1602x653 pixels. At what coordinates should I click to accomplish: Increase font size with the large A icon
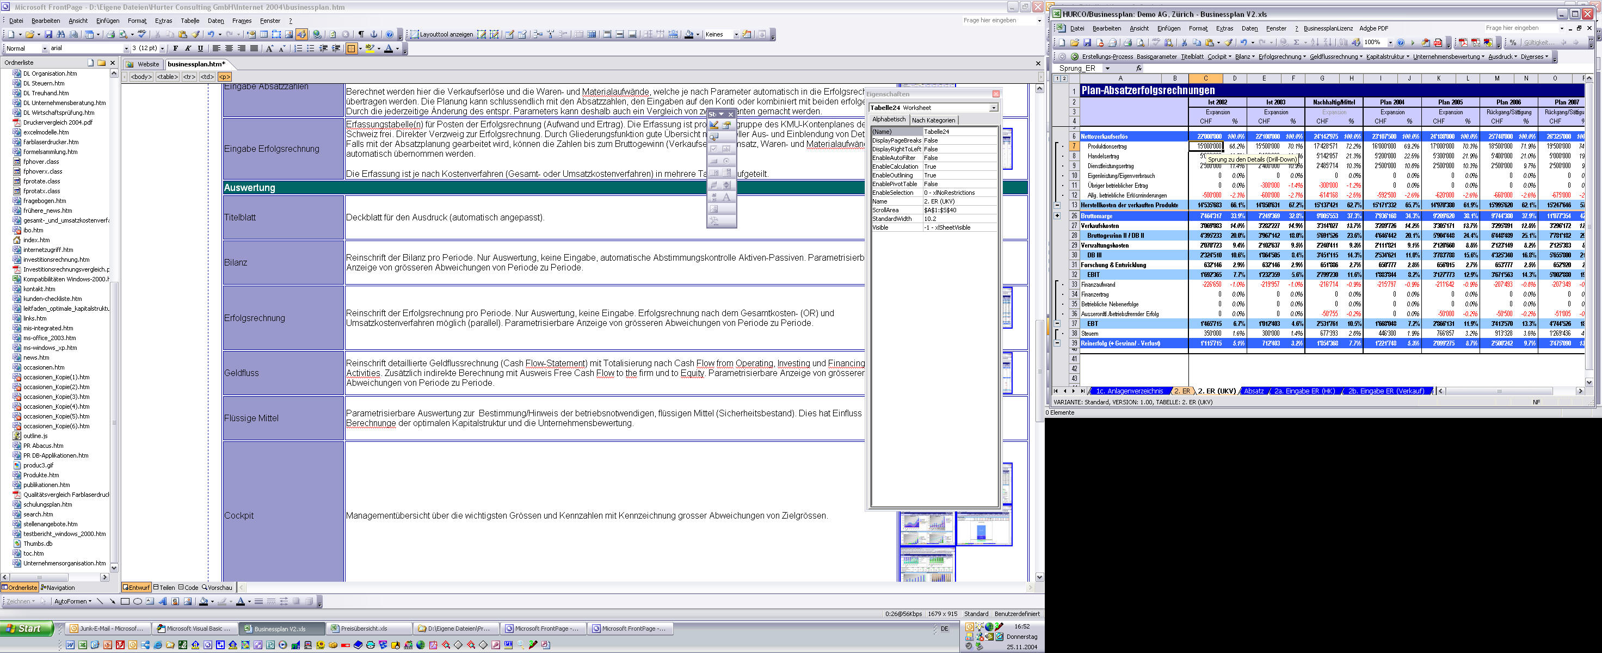[x=269, y=48]
